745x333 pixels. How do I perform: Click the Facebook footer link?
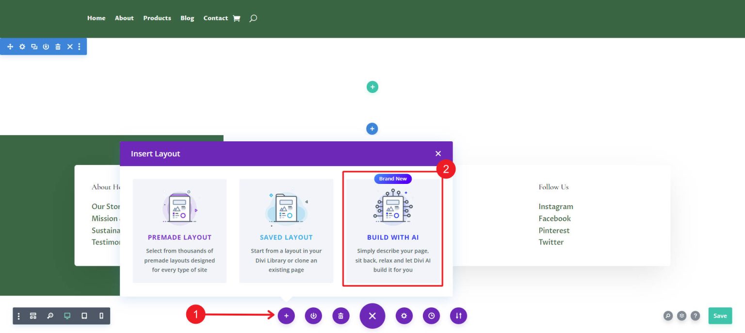click(554, 218)
